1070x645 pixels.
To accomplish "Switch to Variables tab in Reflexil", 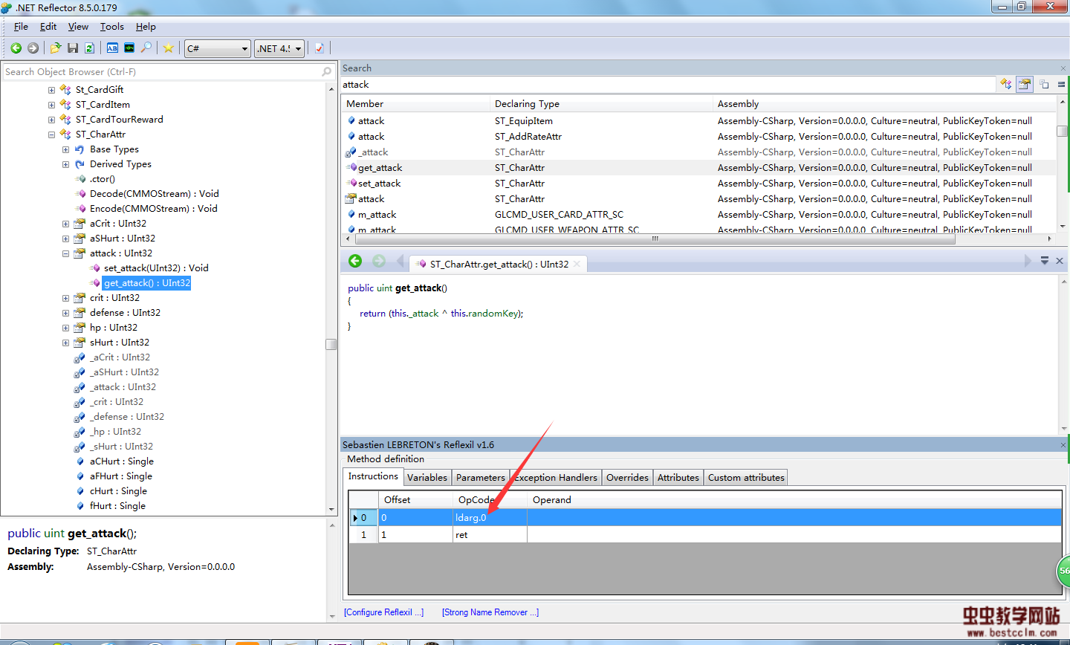I will coord(427,478).
